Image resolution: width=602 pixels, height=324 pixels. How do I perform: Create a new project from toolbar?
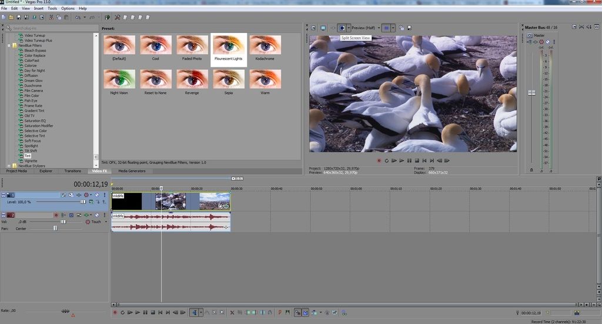(4, 17)
